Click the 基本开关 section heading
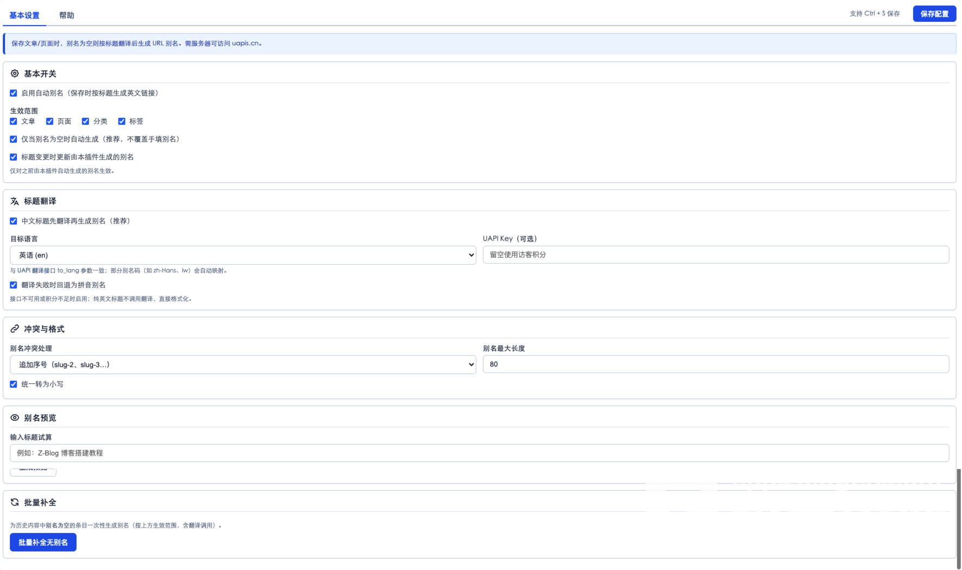The height and width of the screenshot is (570, 962). tap(40, 74)
